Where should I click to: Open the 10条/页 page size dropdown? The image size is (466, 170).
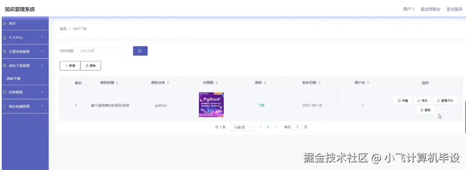coord(241,127)
